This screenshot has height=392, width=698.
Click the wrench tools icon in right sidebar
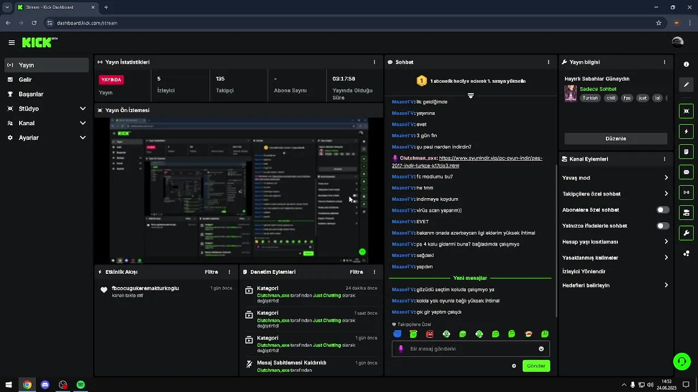coord(686,233)
